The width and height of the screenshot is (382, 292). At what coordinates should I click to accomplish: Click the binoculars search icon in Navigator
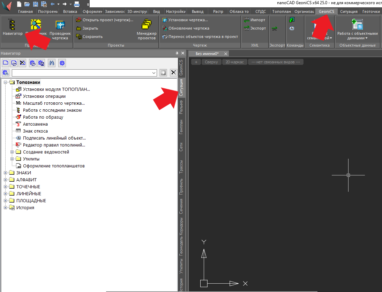52,63
